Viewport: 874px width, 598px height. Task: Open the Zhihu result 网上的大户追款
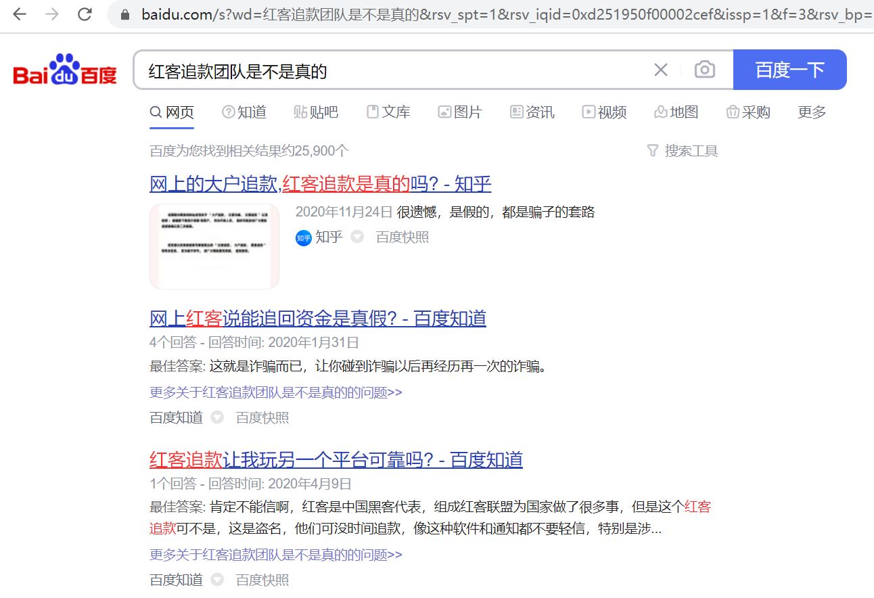pos(320,183)
